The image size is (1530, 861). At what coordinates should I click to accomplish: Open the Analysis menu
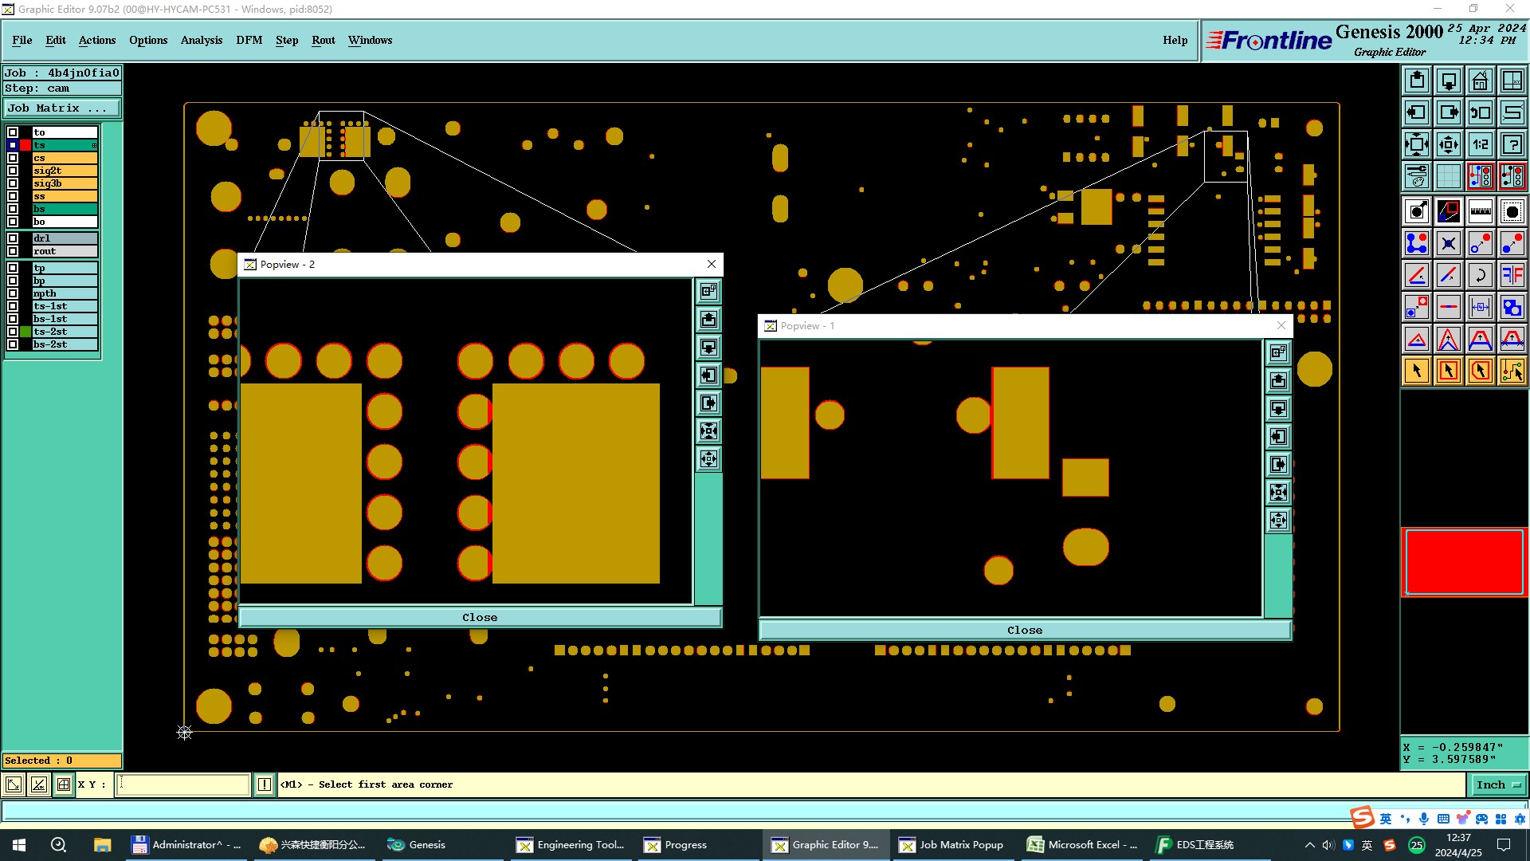click(x=201, y=40)
